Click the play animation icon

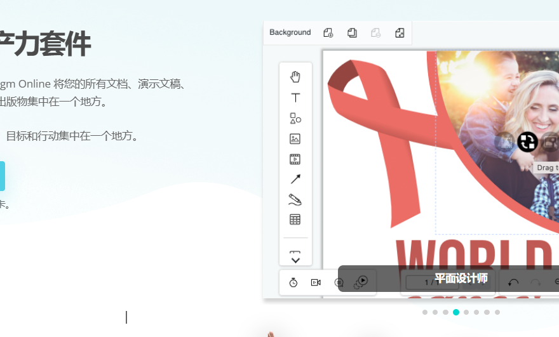pyautogui.click(x=361, y=282)
